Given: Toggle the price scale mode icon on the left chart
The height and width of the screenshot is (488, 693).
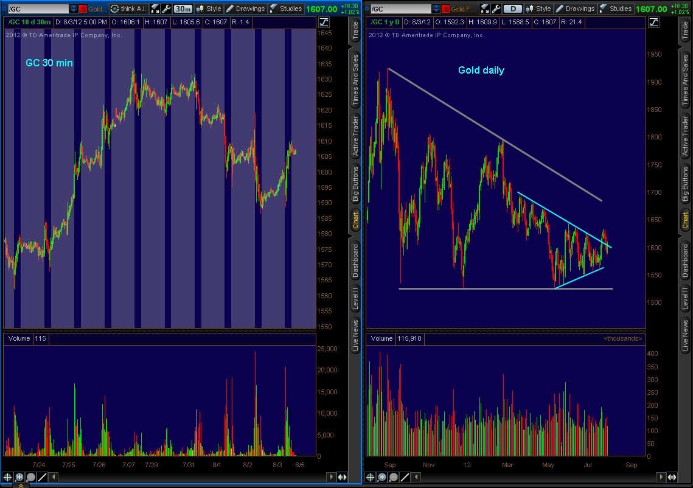Looking at the screenshot, I should tap(324, 22).
